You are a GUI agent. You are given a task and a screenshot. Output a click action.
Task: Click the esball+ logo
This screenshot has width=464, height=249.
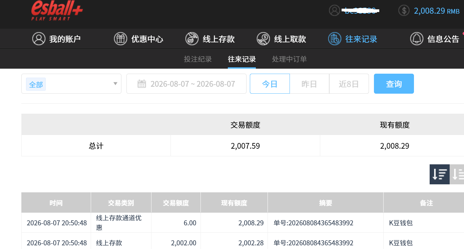click(57, 11)
